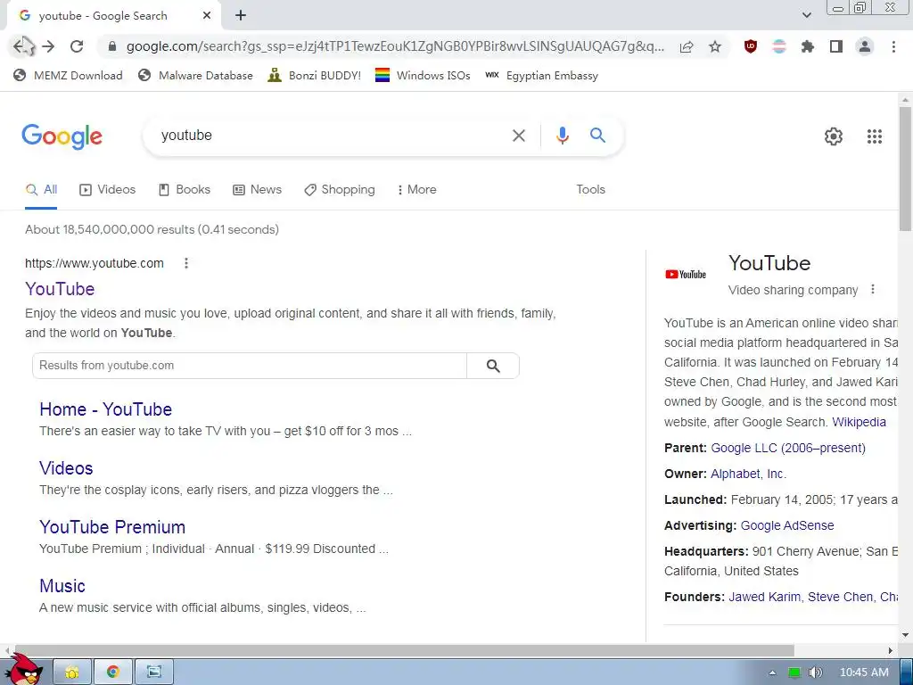Open options dots next to youtube.com URL

[186, 263]
